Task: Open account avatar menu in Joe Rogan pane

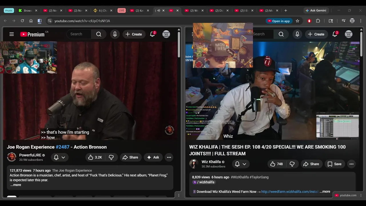Action: pyautogui.click(x=166, y=34)
